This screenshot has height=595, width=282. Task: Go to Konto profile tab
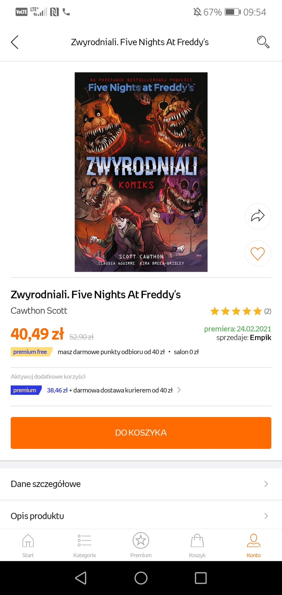[x=254, y=545]
